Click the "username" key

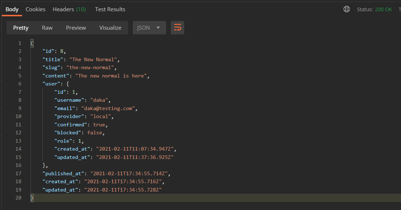(x=69, y=100)
